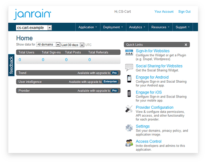Click the User intelligence panel header
Viewport: 206px width, 163px height.
pyautogui.click(x=68, y=82)
